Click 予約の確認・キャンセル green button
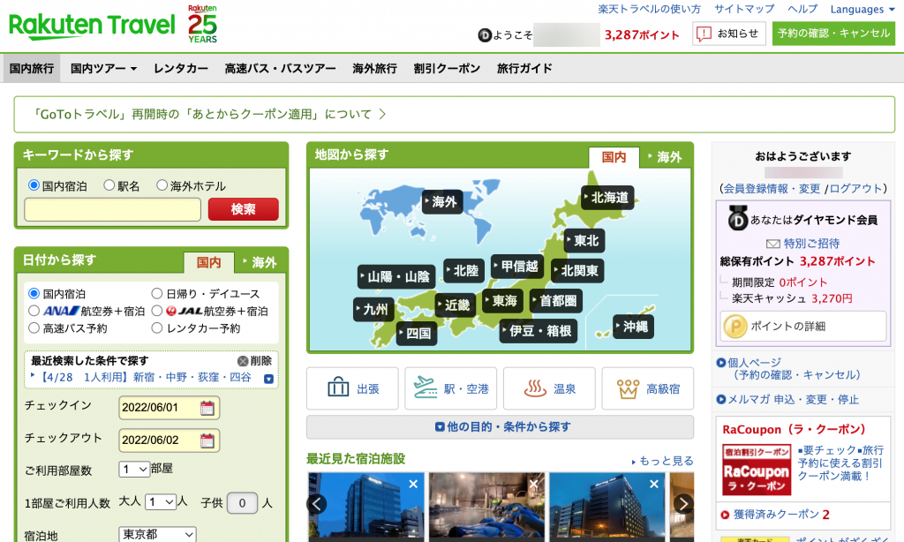 tap(832, 34)
